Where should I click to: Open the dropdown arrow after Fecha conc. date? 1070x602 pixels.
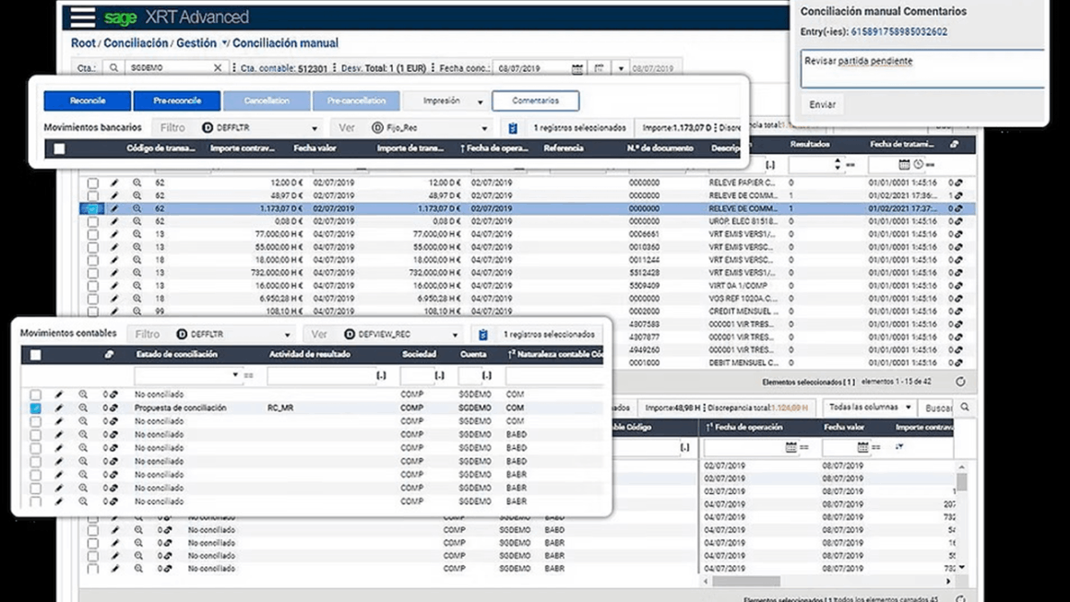pos(620,69)
